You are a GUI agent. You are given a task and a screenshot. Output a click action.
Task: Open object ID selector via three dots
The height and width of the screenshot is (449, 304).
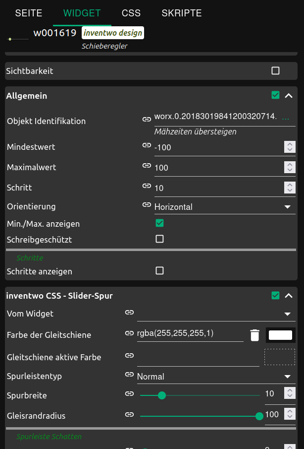[x=285, y=119]
